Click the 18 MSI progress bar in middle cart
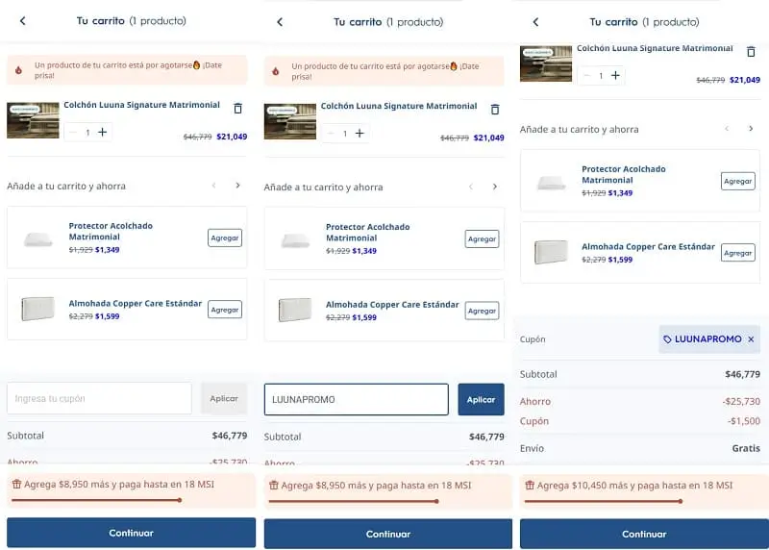The image size is (769, 550). click(354, 501)
